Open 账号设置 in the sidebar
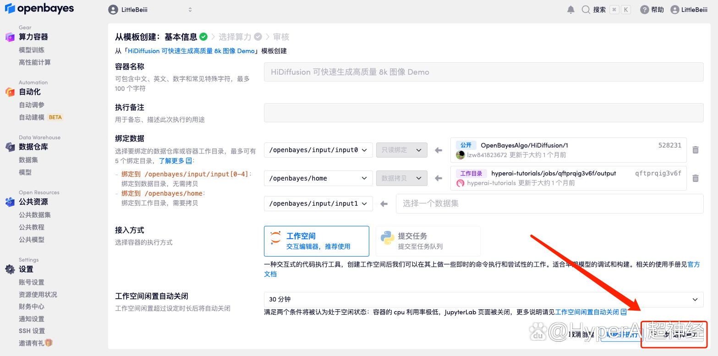Image resolution: width=718 pixels, height=356 pixels. (x=32, y=282)
